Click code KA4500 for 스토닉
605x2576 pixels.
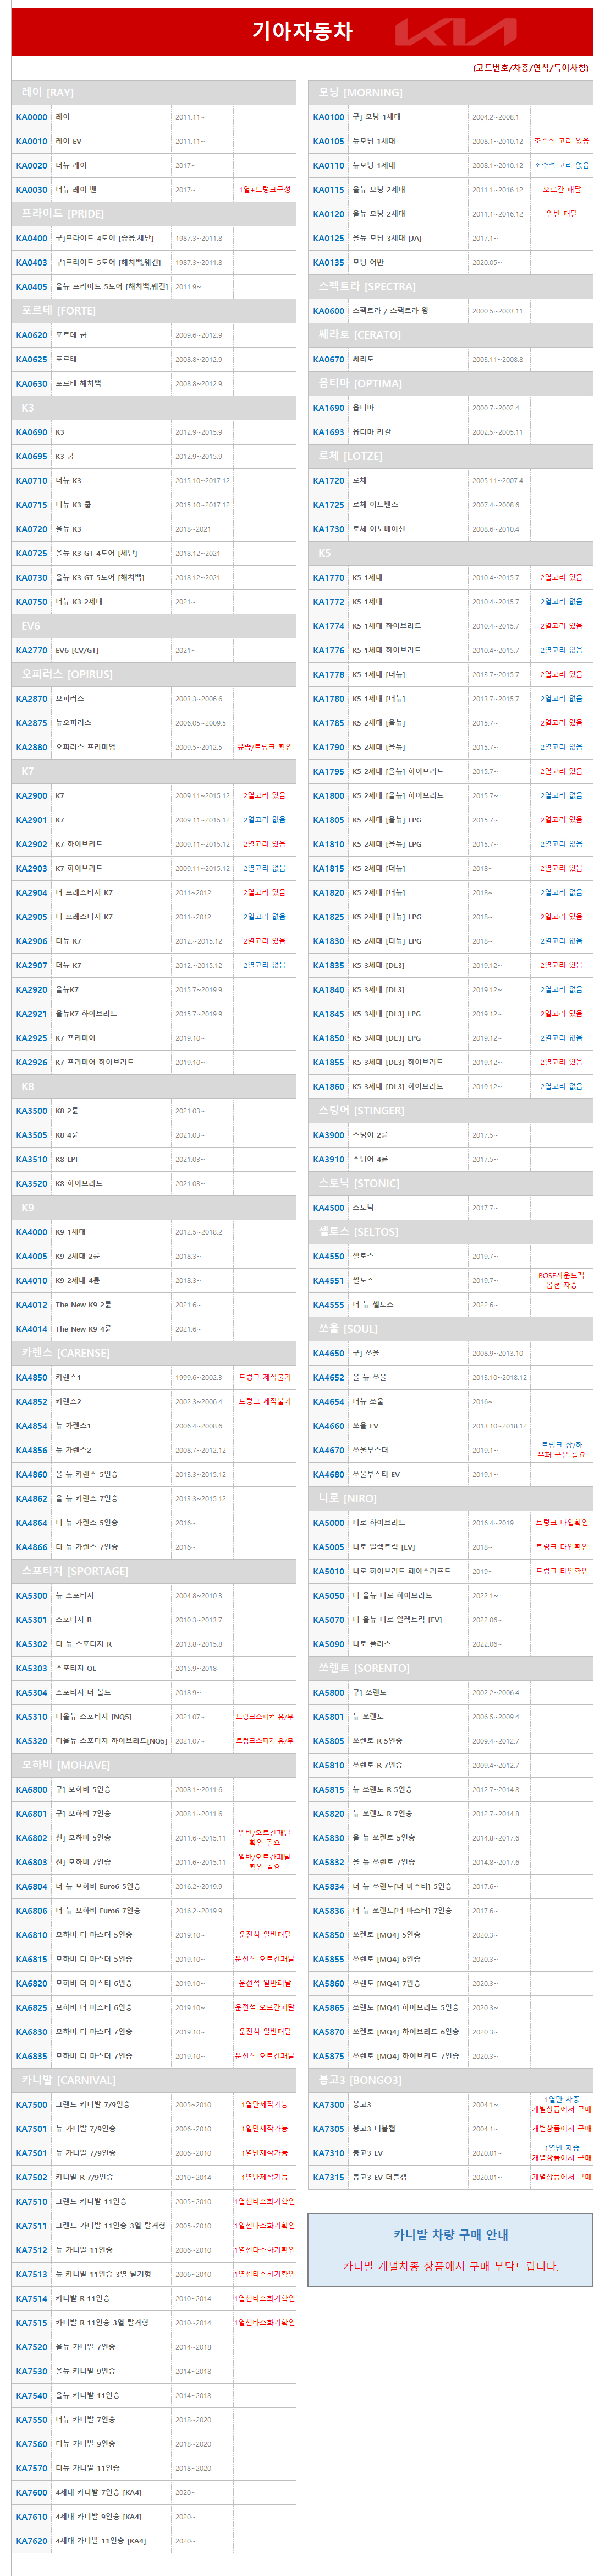click(328, 1208)
